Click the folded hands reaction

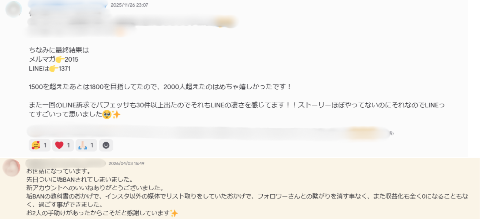pyautogui.click(x=86, y=145)
